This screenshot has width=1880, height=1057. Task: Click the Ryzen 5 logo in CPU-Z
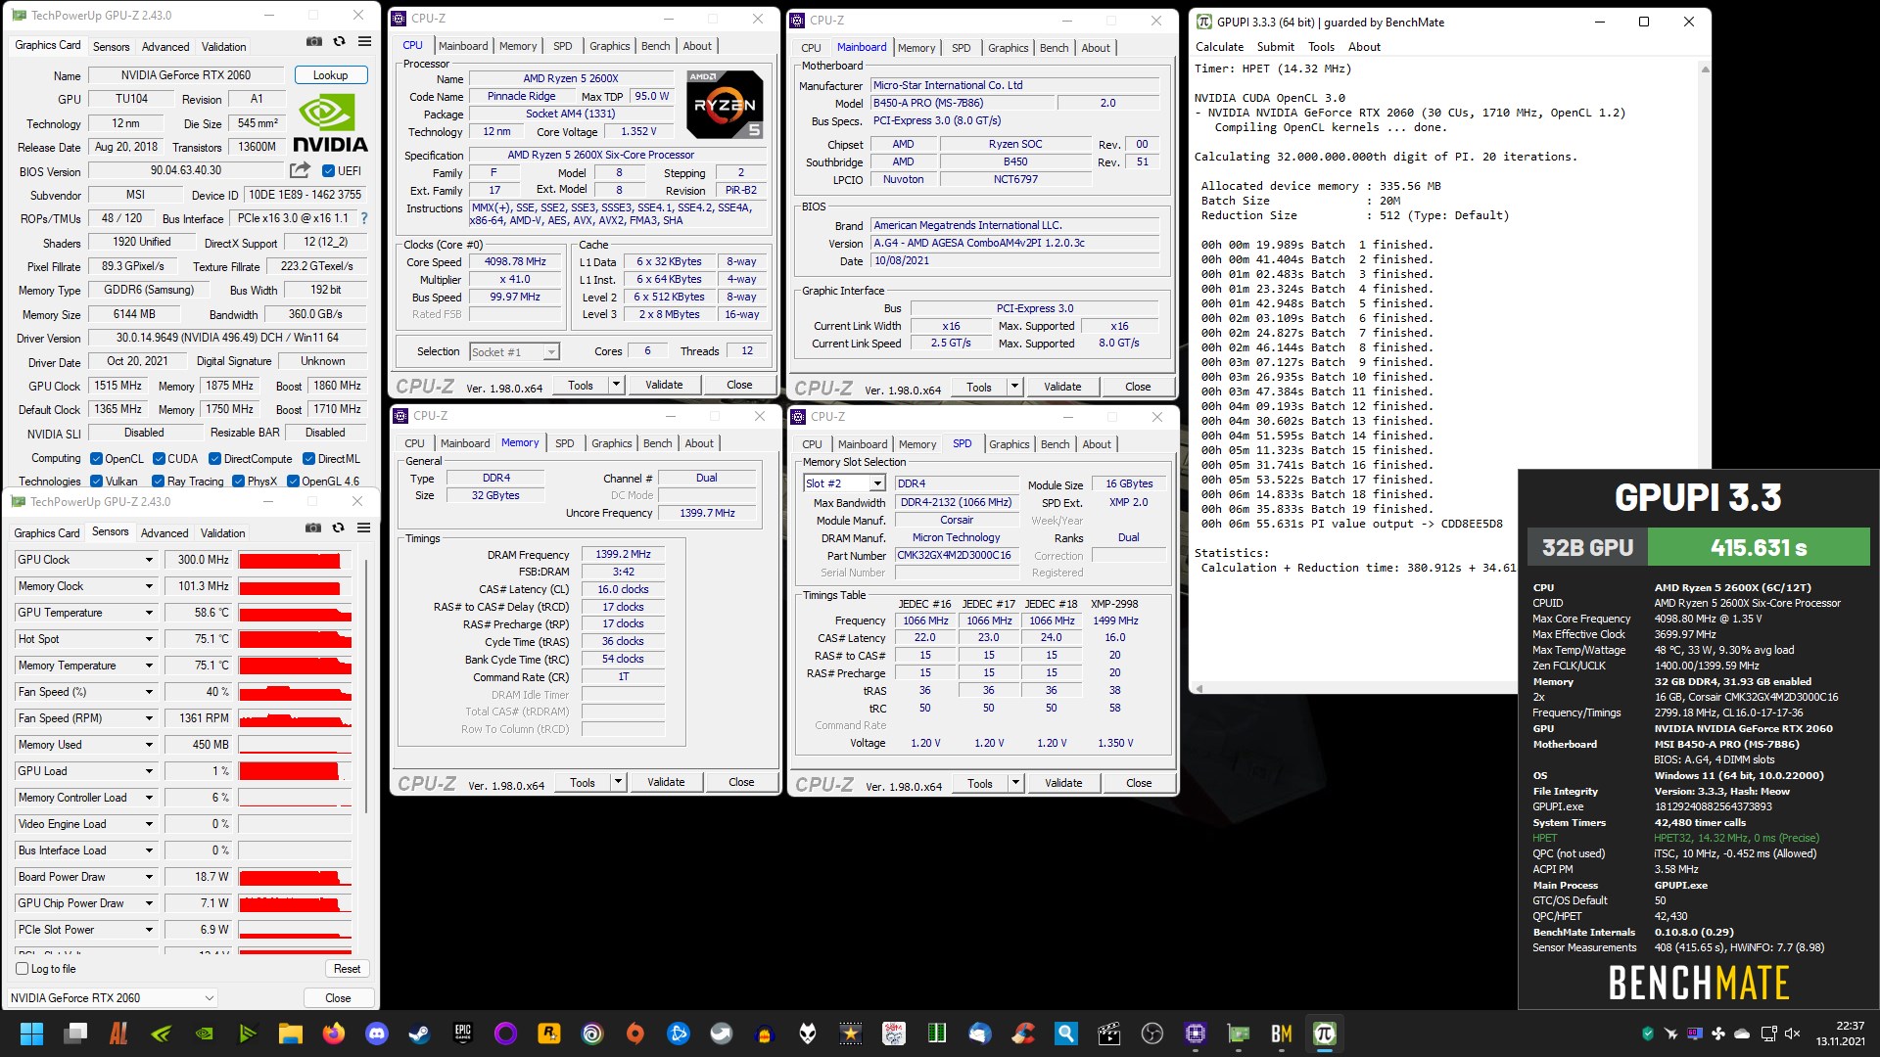725,105
